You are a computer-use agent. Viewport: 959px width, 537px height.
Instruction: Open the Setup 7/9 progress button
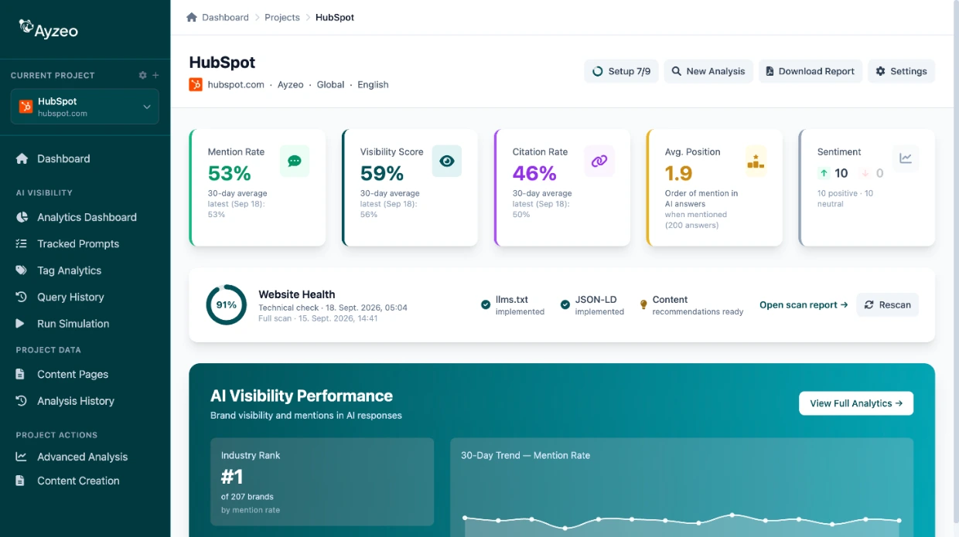(621, 71)
